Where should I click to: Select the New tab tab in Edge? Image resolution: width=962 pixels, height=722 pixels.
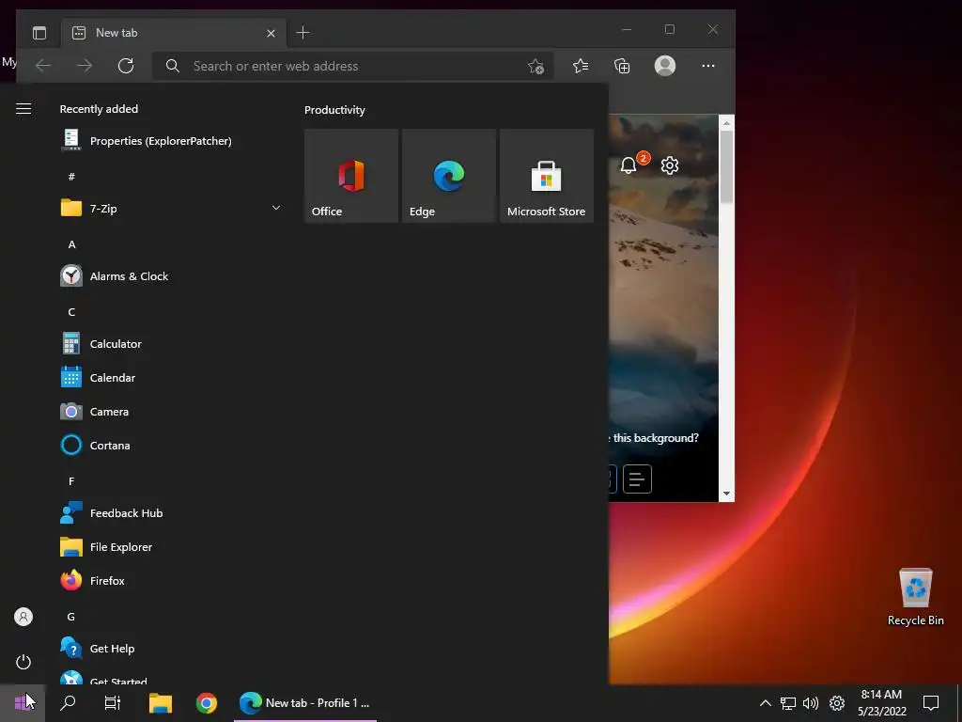tap(174, 33)
